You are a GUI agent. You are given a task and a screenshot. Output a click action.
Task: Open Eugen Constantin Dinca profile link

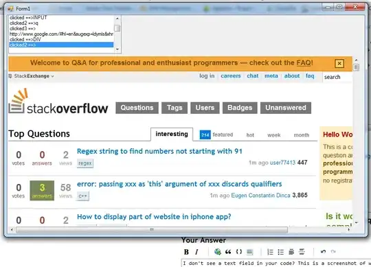tap(260, 196)
